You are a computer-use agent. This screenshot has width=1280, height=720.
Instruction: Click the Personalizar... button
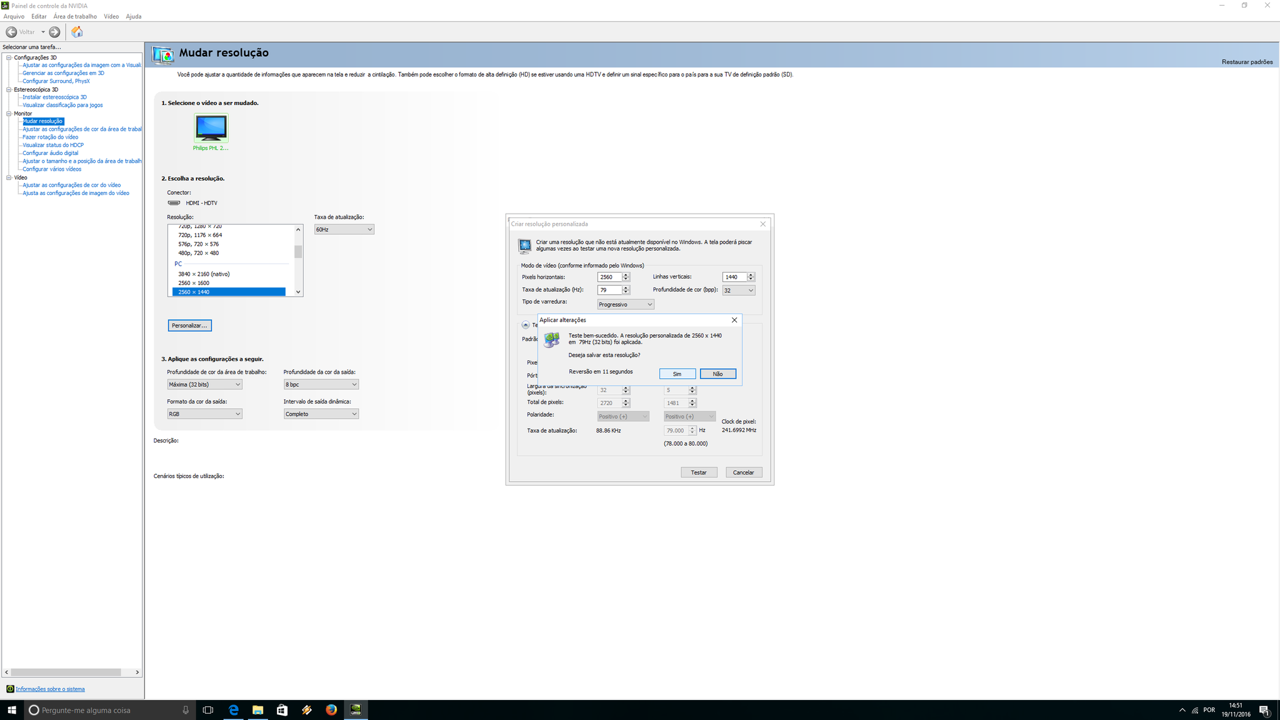pyautogui.click(x=189, y=326)
